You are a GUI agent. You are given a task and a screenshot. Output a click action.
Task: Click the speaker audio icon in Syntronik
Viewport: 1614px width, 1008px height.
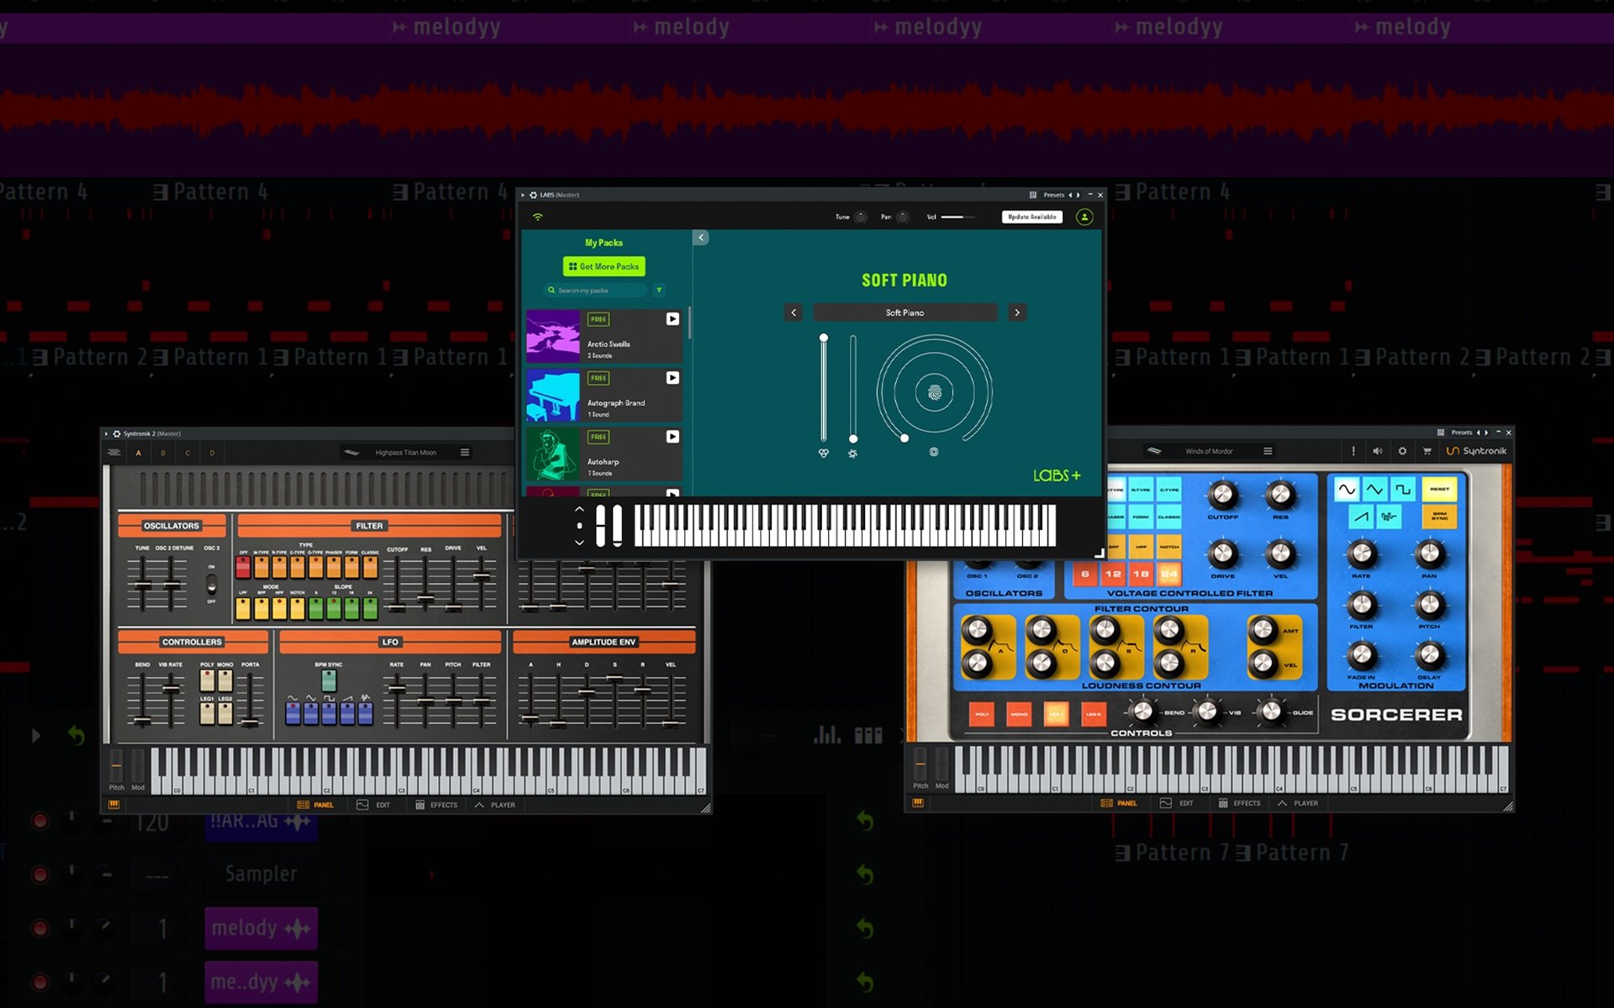tap(1377, 451)
